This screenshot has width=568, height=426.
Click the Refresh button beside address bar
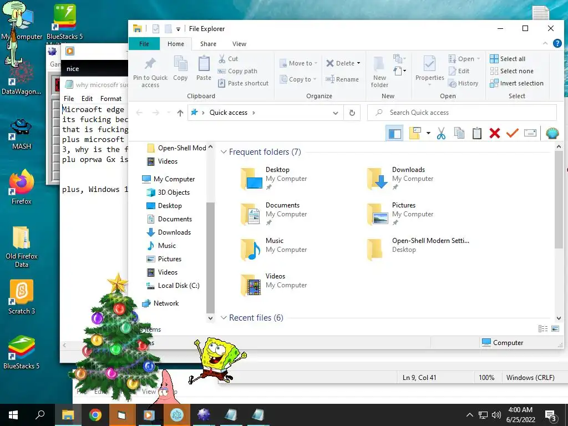click(352, 113)
